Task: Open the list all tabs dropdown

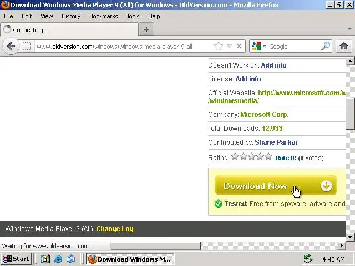Action: click(x=349, y=29)
